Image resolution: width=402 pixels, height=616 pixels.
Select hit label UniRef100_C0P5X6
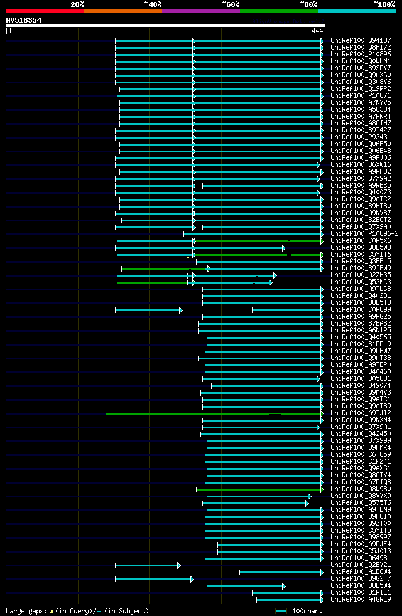[x=361, y=240]
